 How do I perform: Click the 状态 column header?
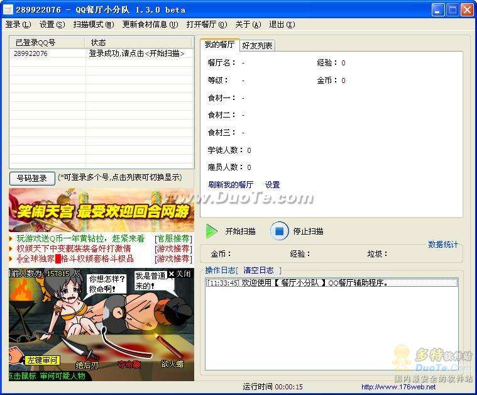pos(139,42)
